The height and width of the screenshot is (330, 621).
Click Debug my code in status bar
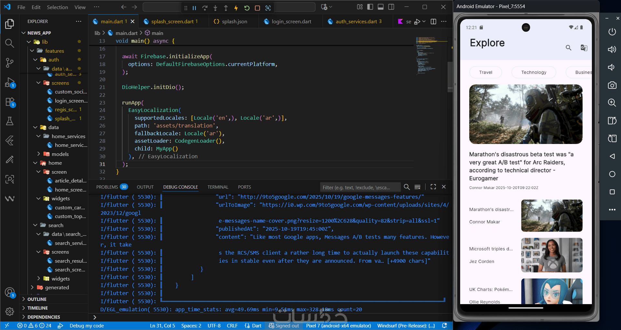(87, 325)
